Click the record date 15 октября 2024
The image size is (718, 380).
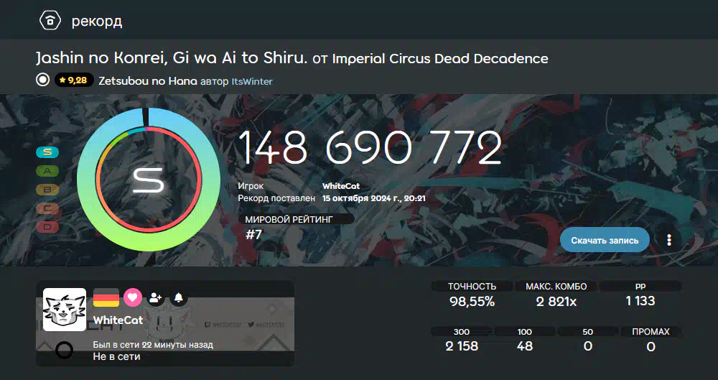point(374,198)
